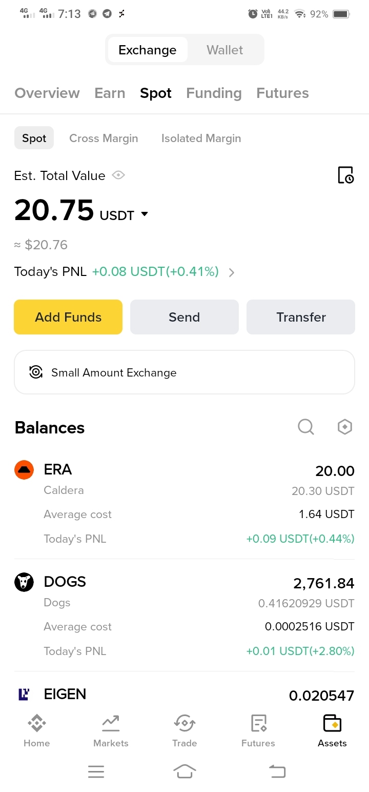The height and width of the screenshot is (792, 369).
Task: Expand USDT currency dropdown arrow
Action: pyautogui.click(x=145, y=214)
